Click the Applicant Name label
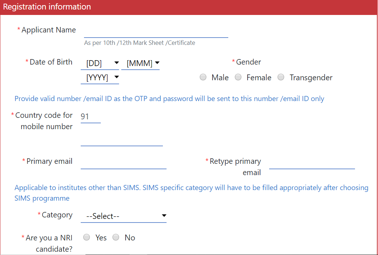The width and height of the screenshot is (378, 255). click(x=49, y=30)
